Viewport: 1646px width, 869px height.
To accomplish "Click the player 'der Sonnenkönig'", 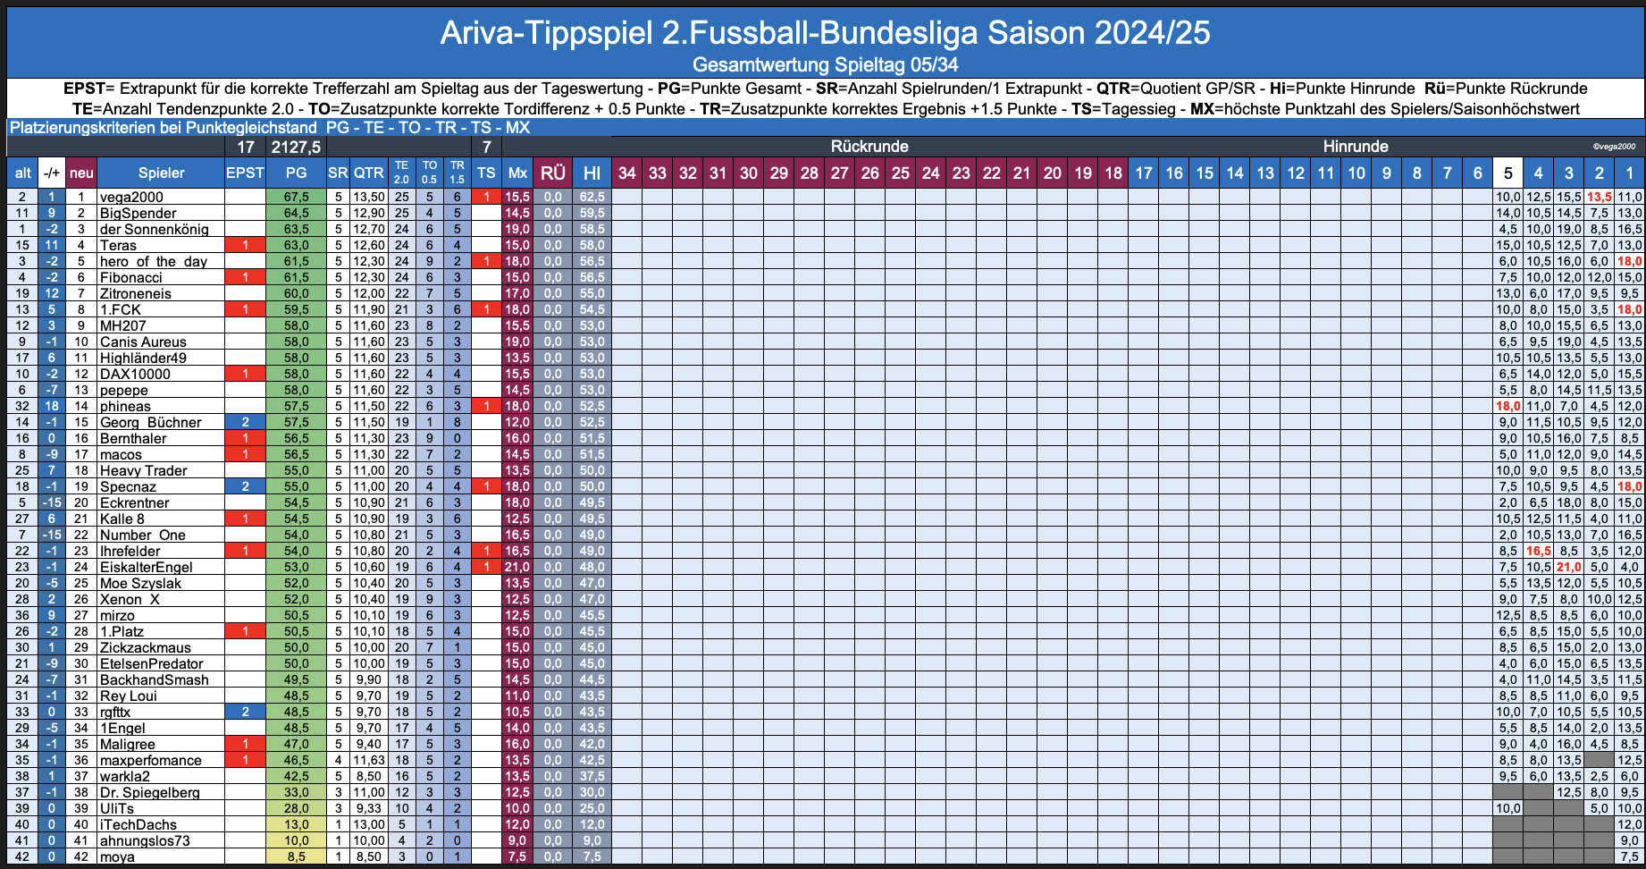I will coord(155,229).
